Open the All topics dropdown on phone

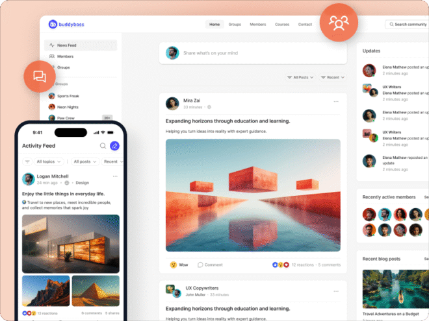49,161
